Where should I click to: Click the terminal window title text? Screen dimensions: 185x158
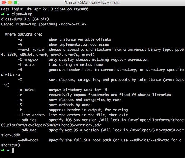(x=92, y=2)
